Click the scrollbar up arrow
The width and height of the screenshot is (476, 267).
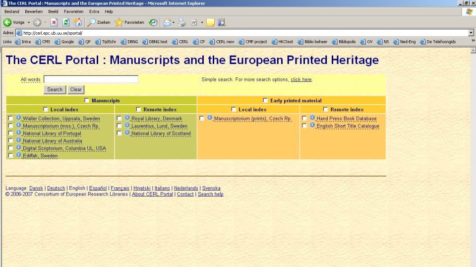coord(473,50)
